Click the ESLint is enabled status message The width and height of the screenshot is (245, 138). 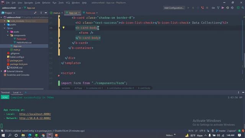pyautogui.click(x=44, y=131)
